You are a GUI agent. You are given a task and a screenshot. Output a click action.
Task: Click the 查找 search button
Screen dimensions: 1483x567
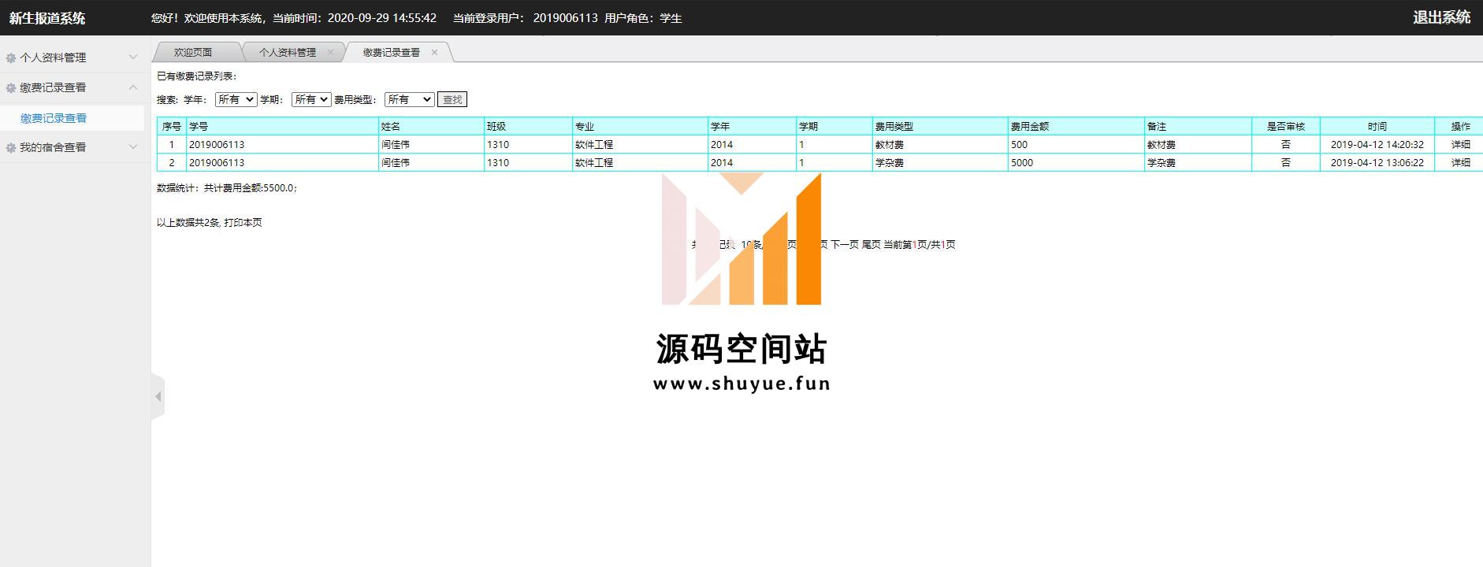coord(452,99)
